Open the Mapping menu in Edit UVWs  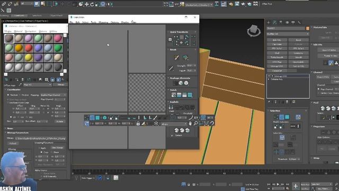point(103,22)
